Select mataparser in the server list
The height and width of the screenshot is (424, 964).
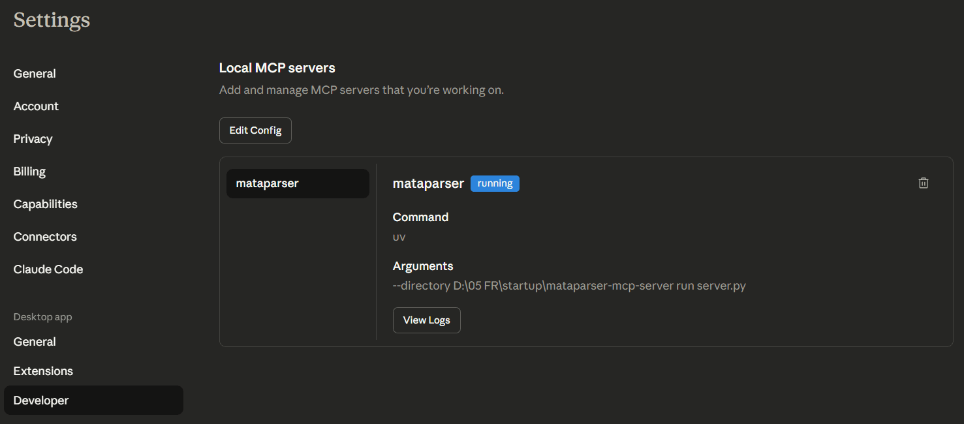(298, 184)
